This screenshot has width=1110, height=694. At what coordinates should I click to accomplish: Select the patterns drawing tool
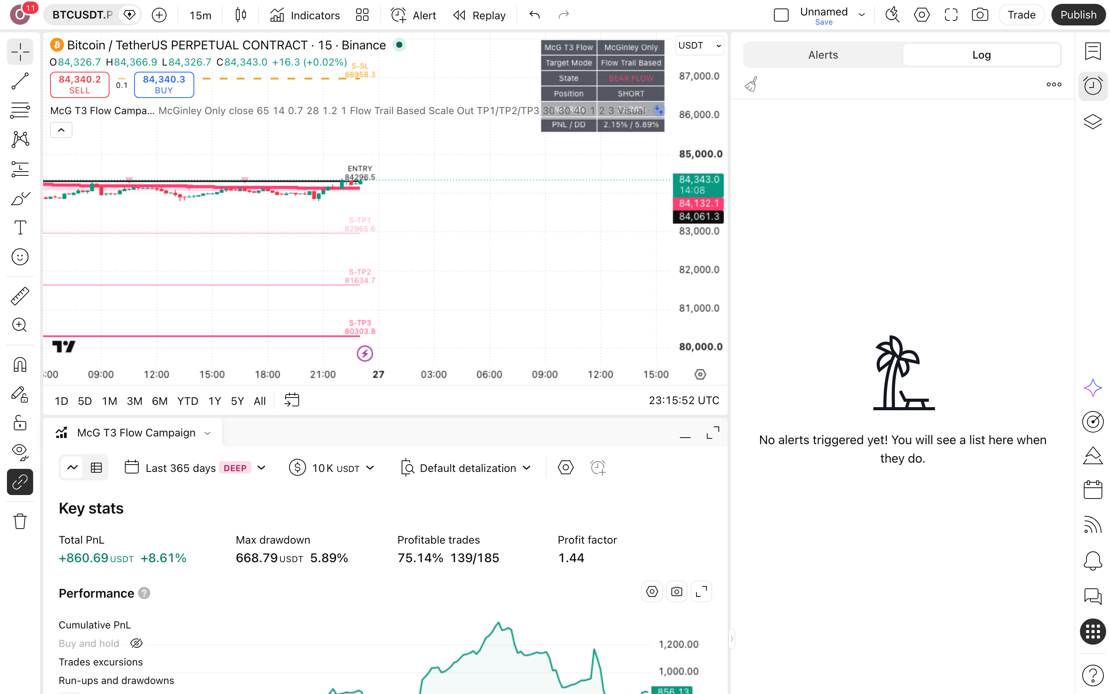(x=20, y=140)
